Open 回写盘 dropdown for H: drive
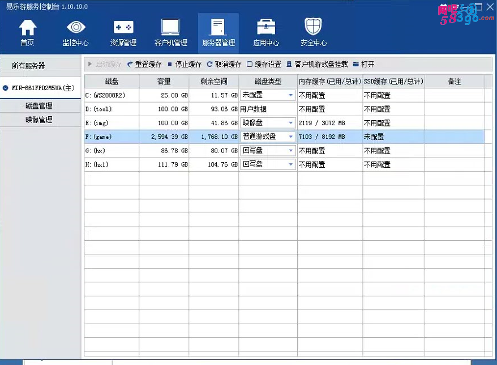The image size is (497, 365). tap(291, 164)
